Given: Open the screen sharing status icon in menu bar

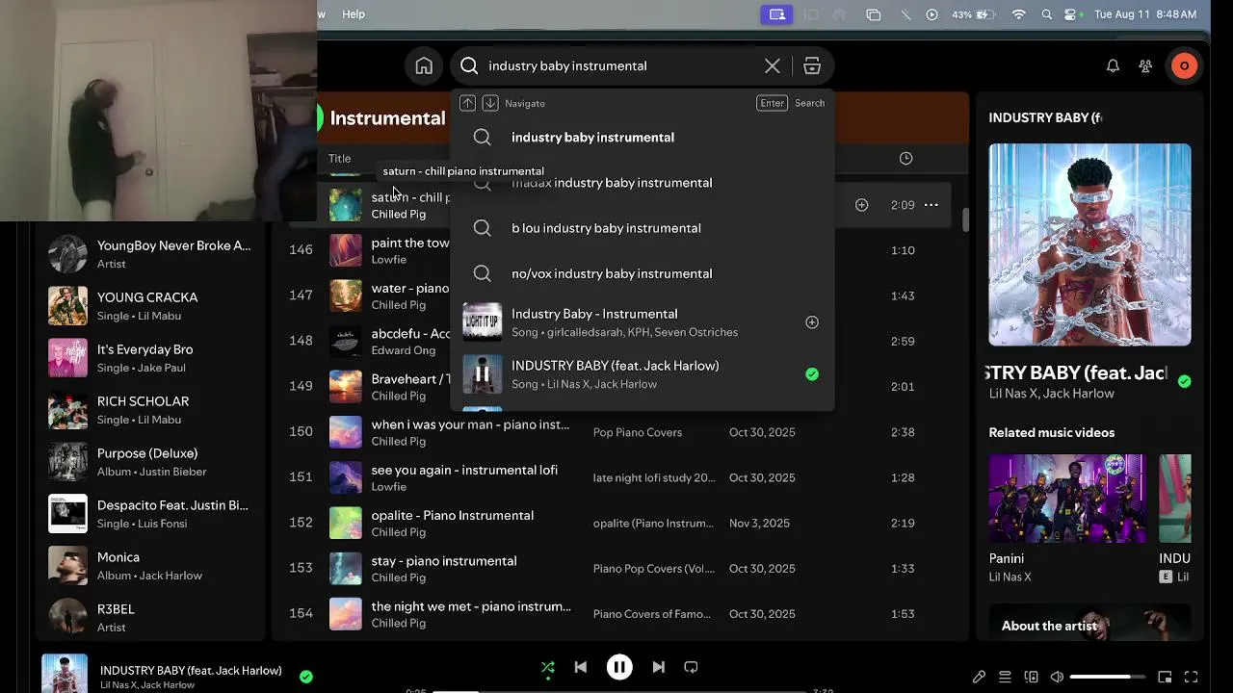Looking at the screenshot, I should tap(777, 14).
